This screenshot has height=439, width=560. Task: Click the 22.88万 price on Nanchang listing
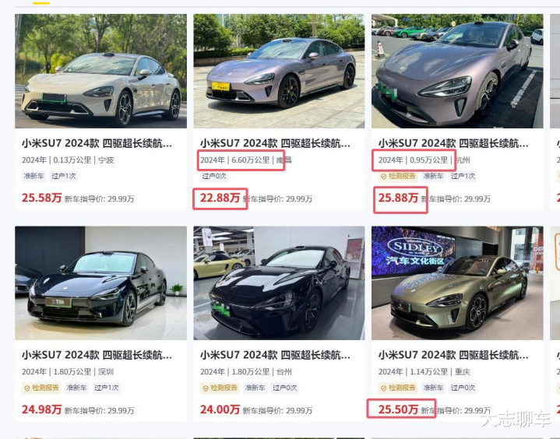pos(220,198)
